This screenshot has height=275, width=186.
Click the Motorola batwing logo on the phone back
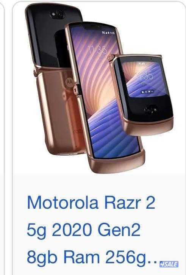point(69,82)
